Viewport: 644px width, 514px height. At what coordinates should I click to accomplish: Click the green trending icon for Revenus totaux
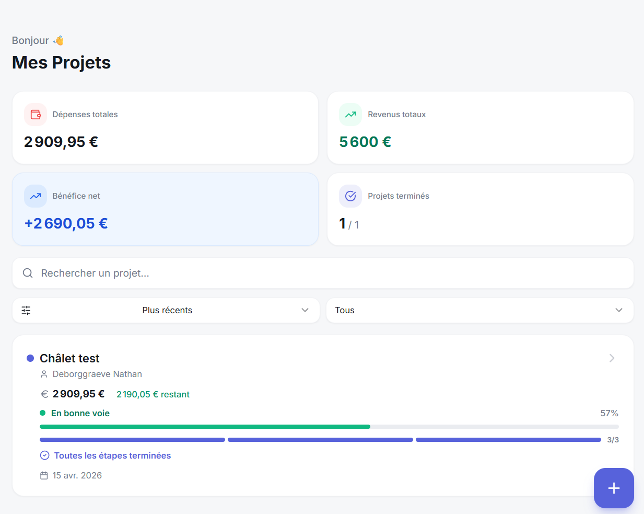(x=350, y=115)
